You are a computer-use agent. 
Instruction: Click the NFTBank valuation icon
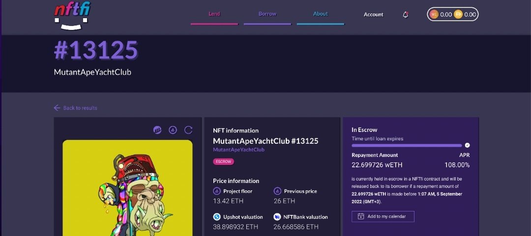(277, 217)
